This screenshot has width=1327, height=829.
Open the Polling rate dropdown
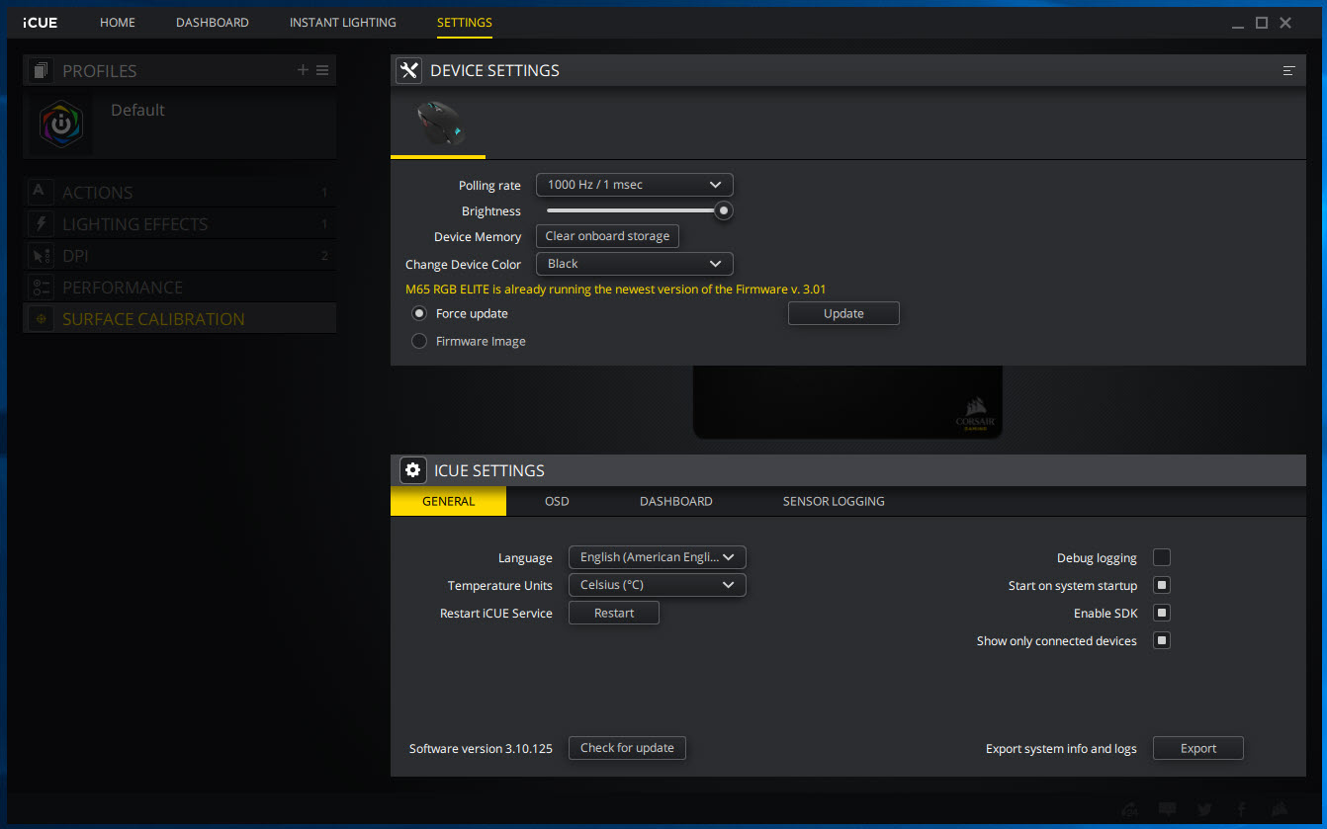634,185
